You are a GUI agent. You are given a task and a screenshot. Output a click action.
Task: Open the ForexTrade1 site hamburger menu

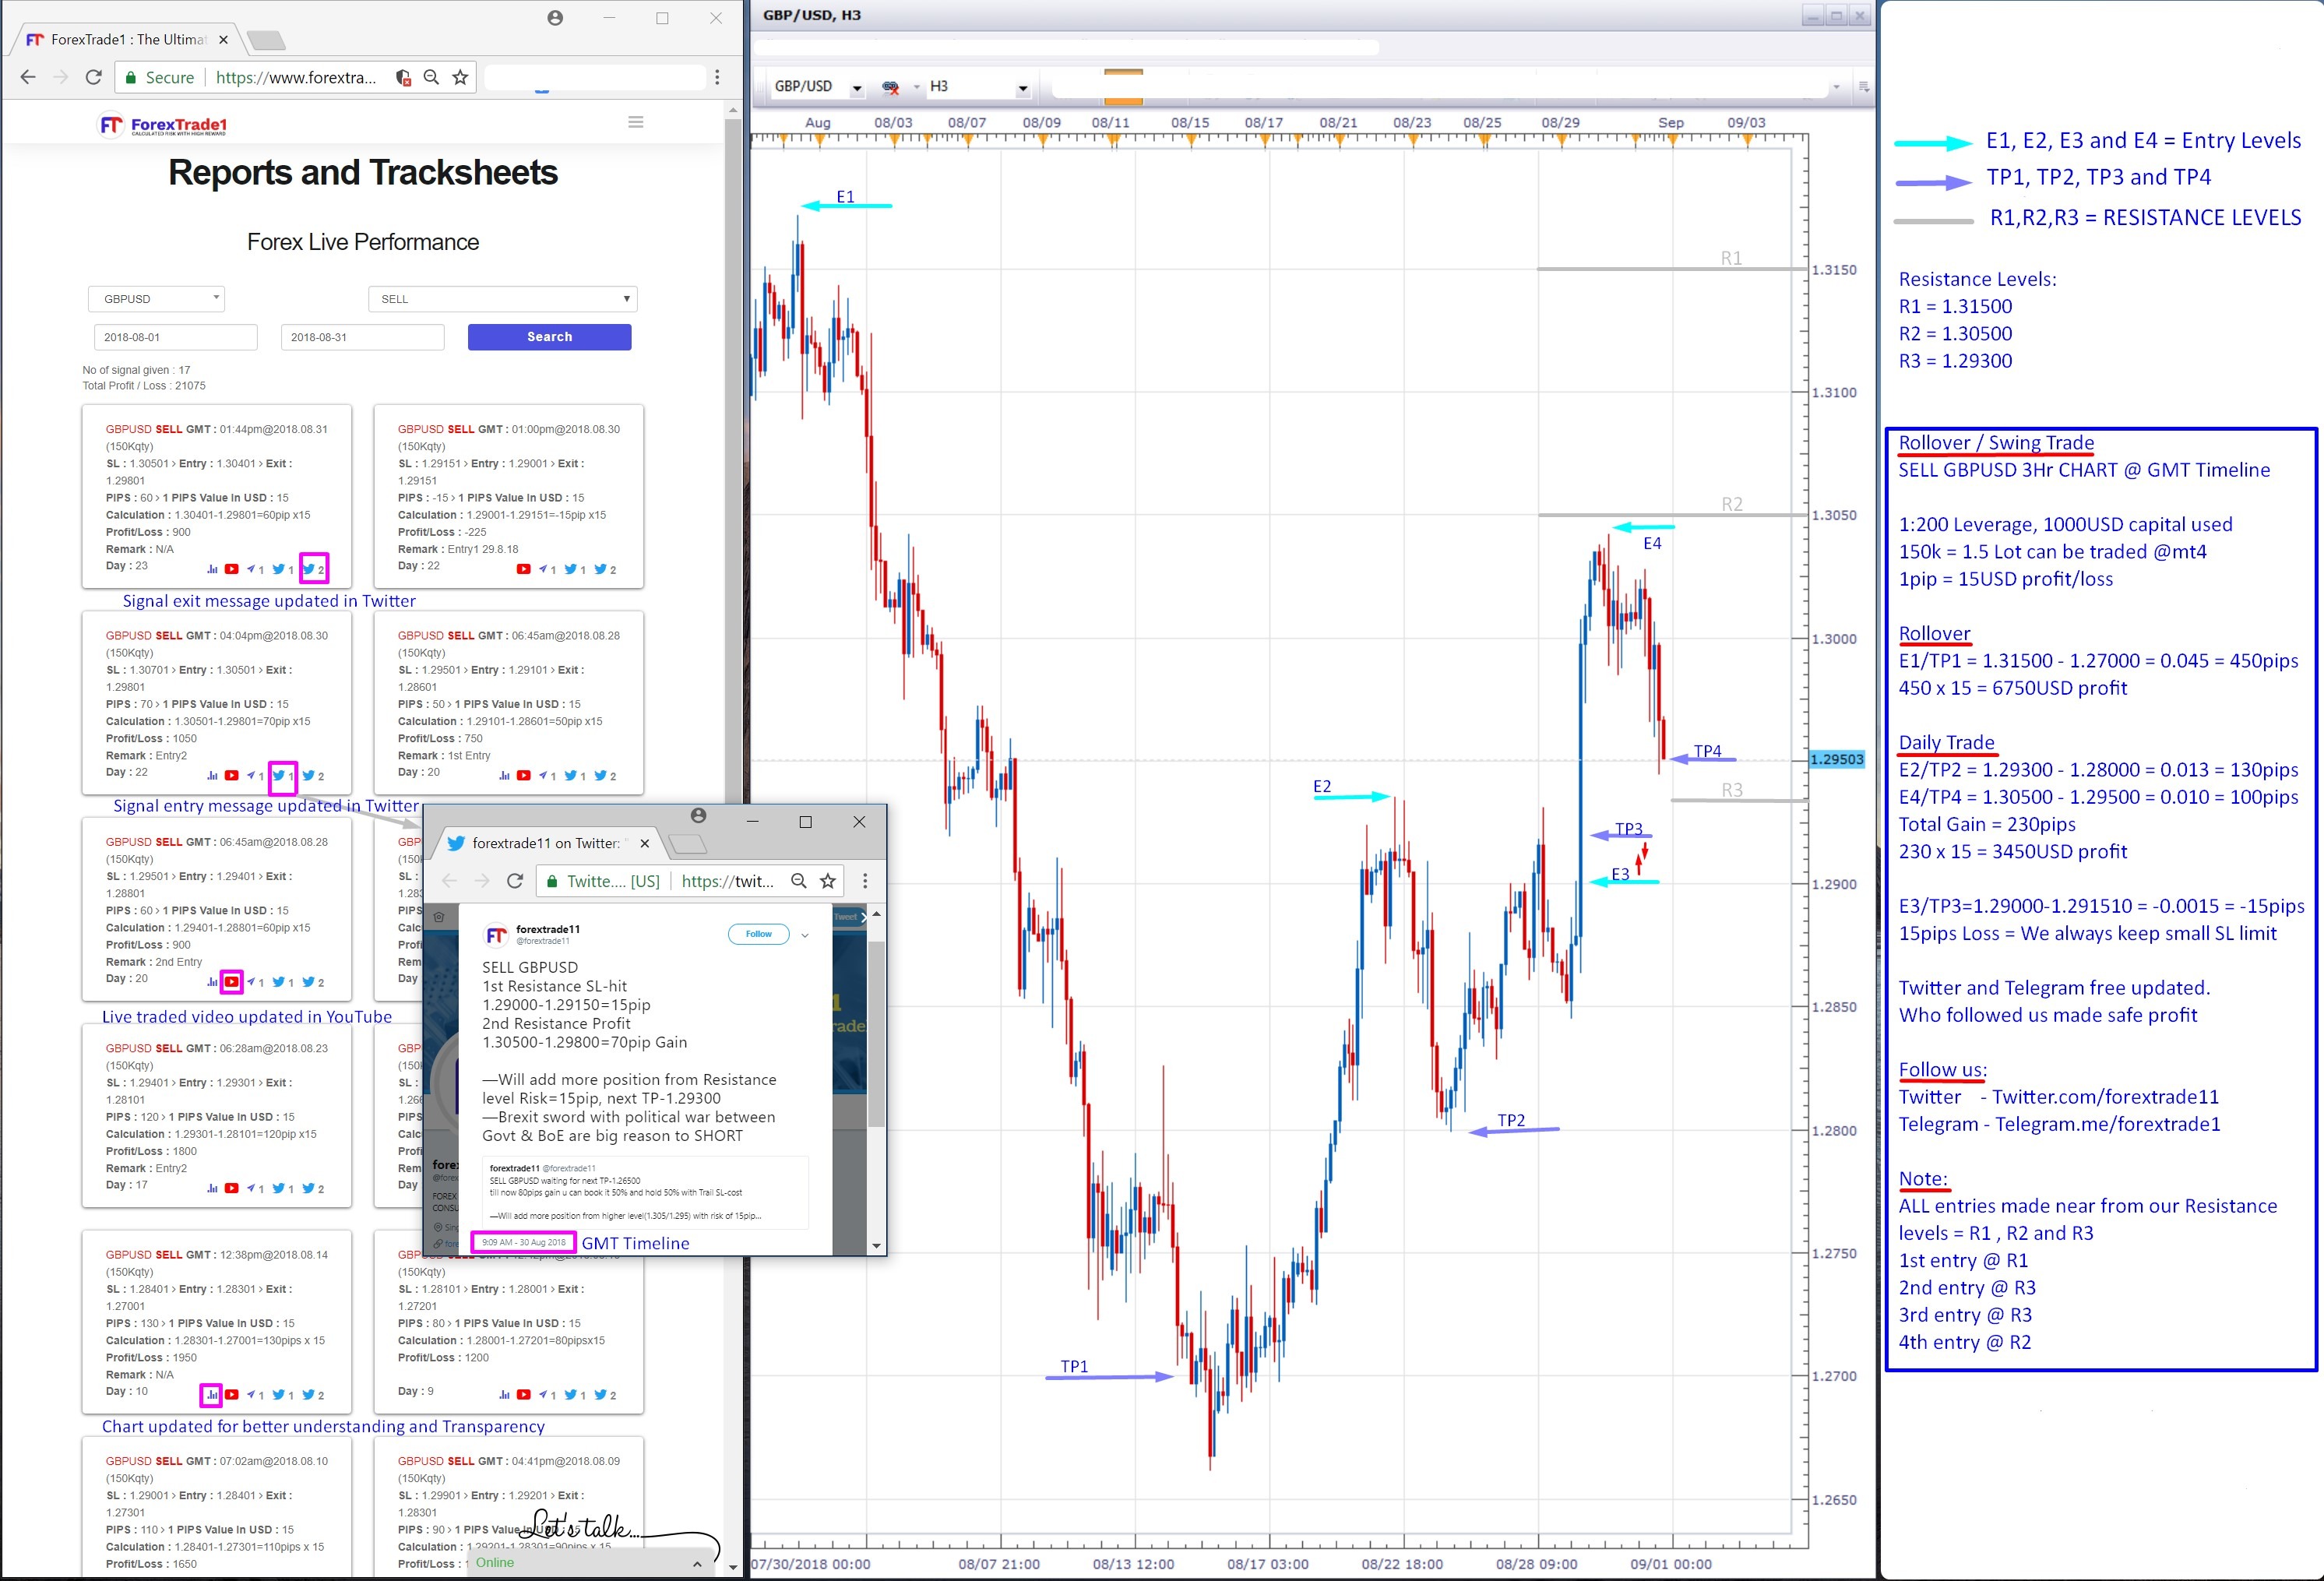point(636,122)
